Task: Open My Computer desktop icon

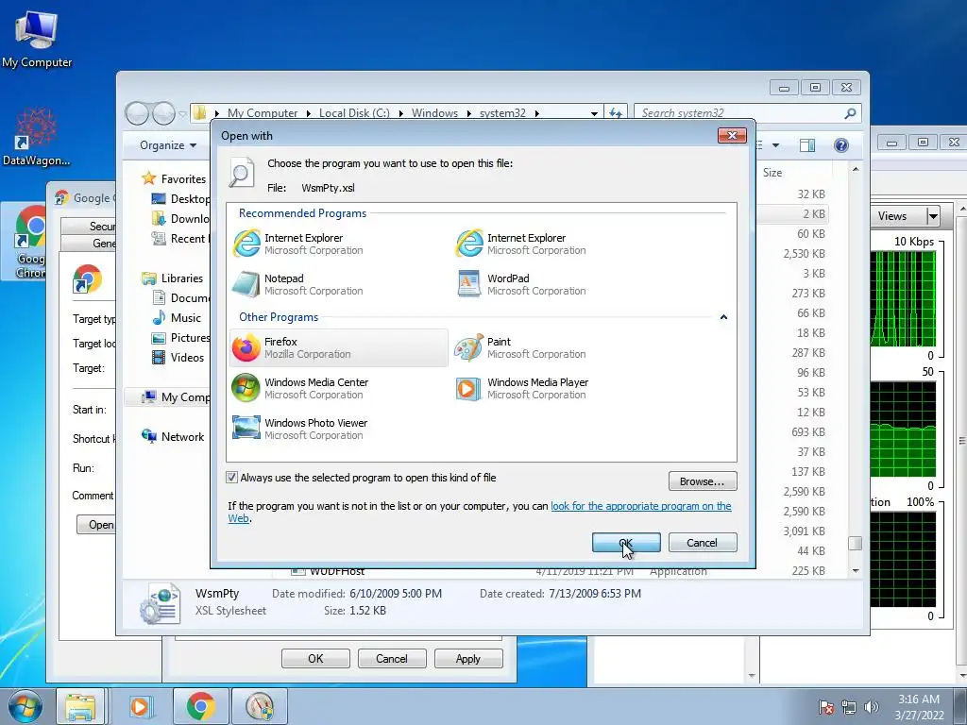Action: click(37, 39)
